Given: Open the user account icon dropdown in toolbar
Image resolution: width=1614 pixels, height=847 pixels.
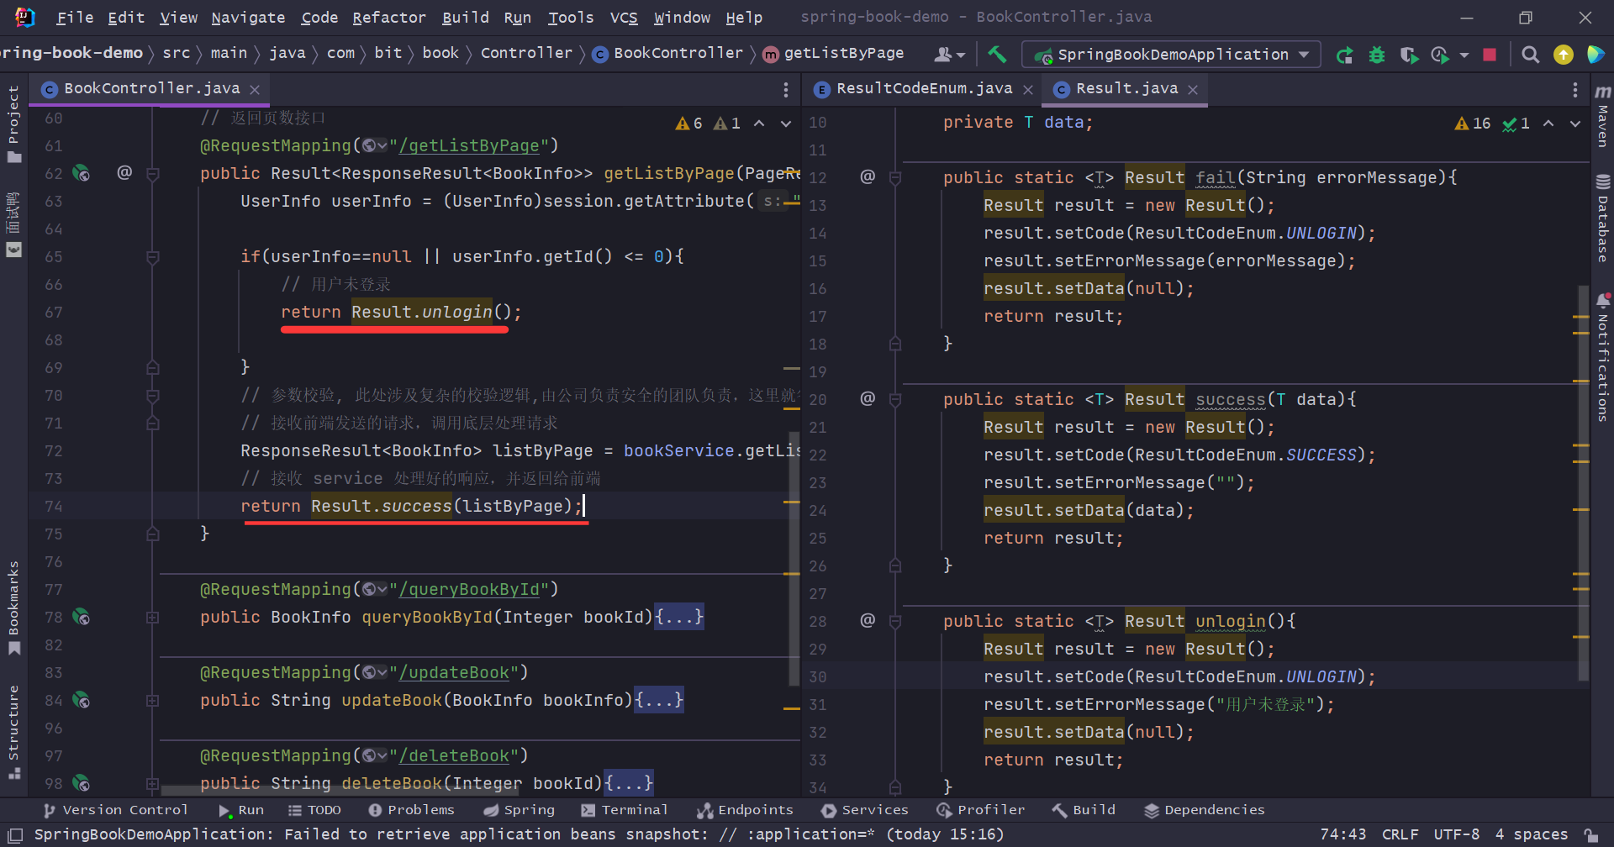Looking at the screenshot, I should tap(950, 55).
